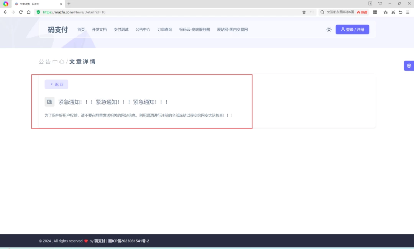The width and height of the screenshot is (414, 249).
Task: Open the 支付测试 navigation link
Action: [x=121, y=30]
